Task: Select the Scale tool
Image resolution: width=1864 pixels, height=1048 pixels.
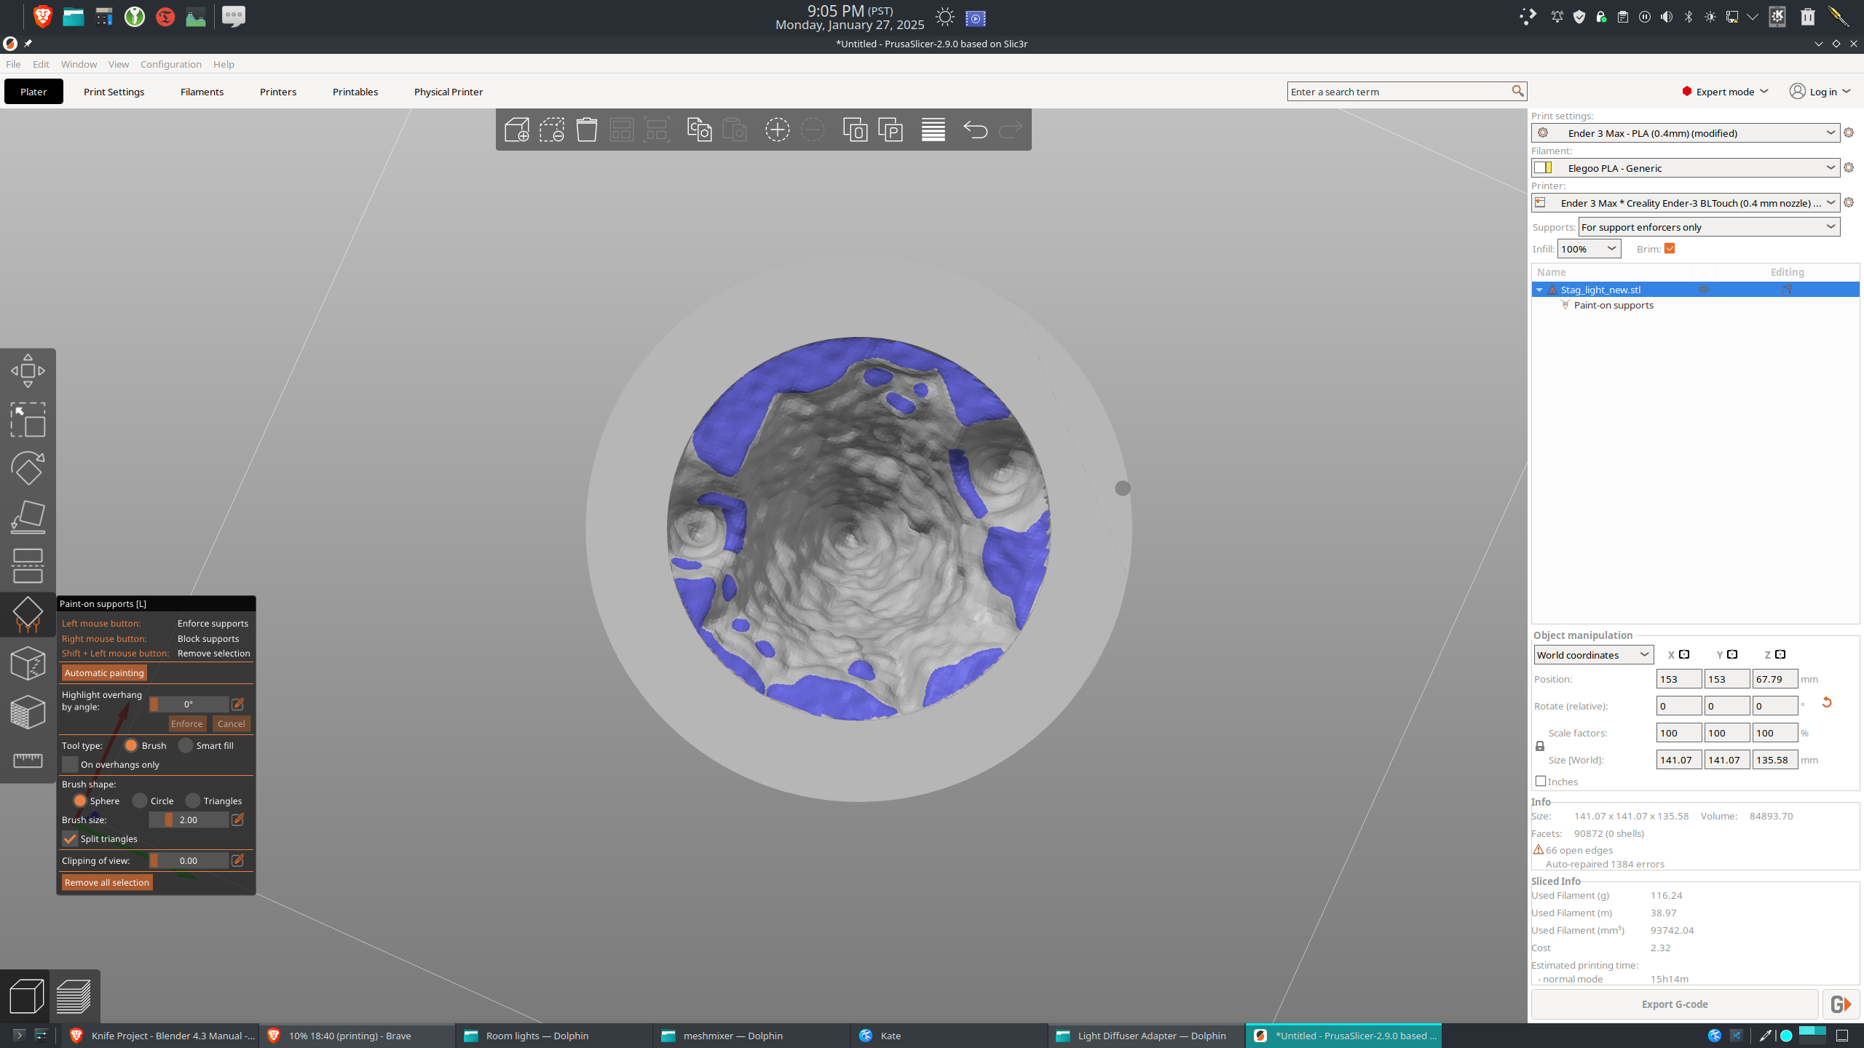Action: click(x=28, y=420)
